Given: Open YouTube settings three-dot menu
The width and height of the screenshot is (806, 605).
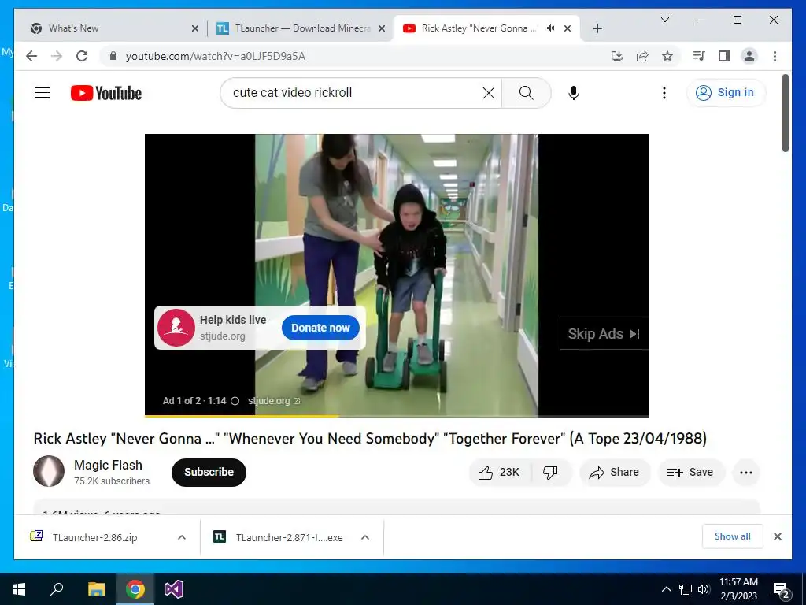Looking at the screenshot, I should 664,93.
